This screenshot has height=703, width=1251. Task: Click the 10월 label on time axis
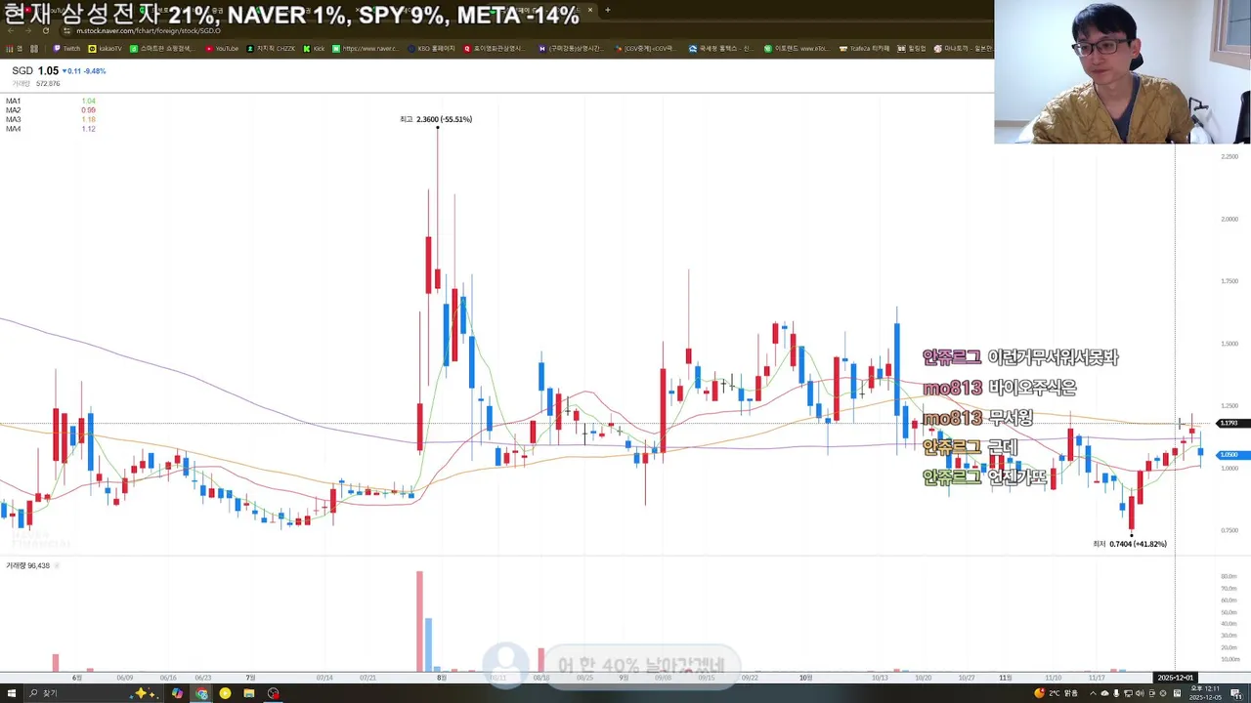(805, 678)
